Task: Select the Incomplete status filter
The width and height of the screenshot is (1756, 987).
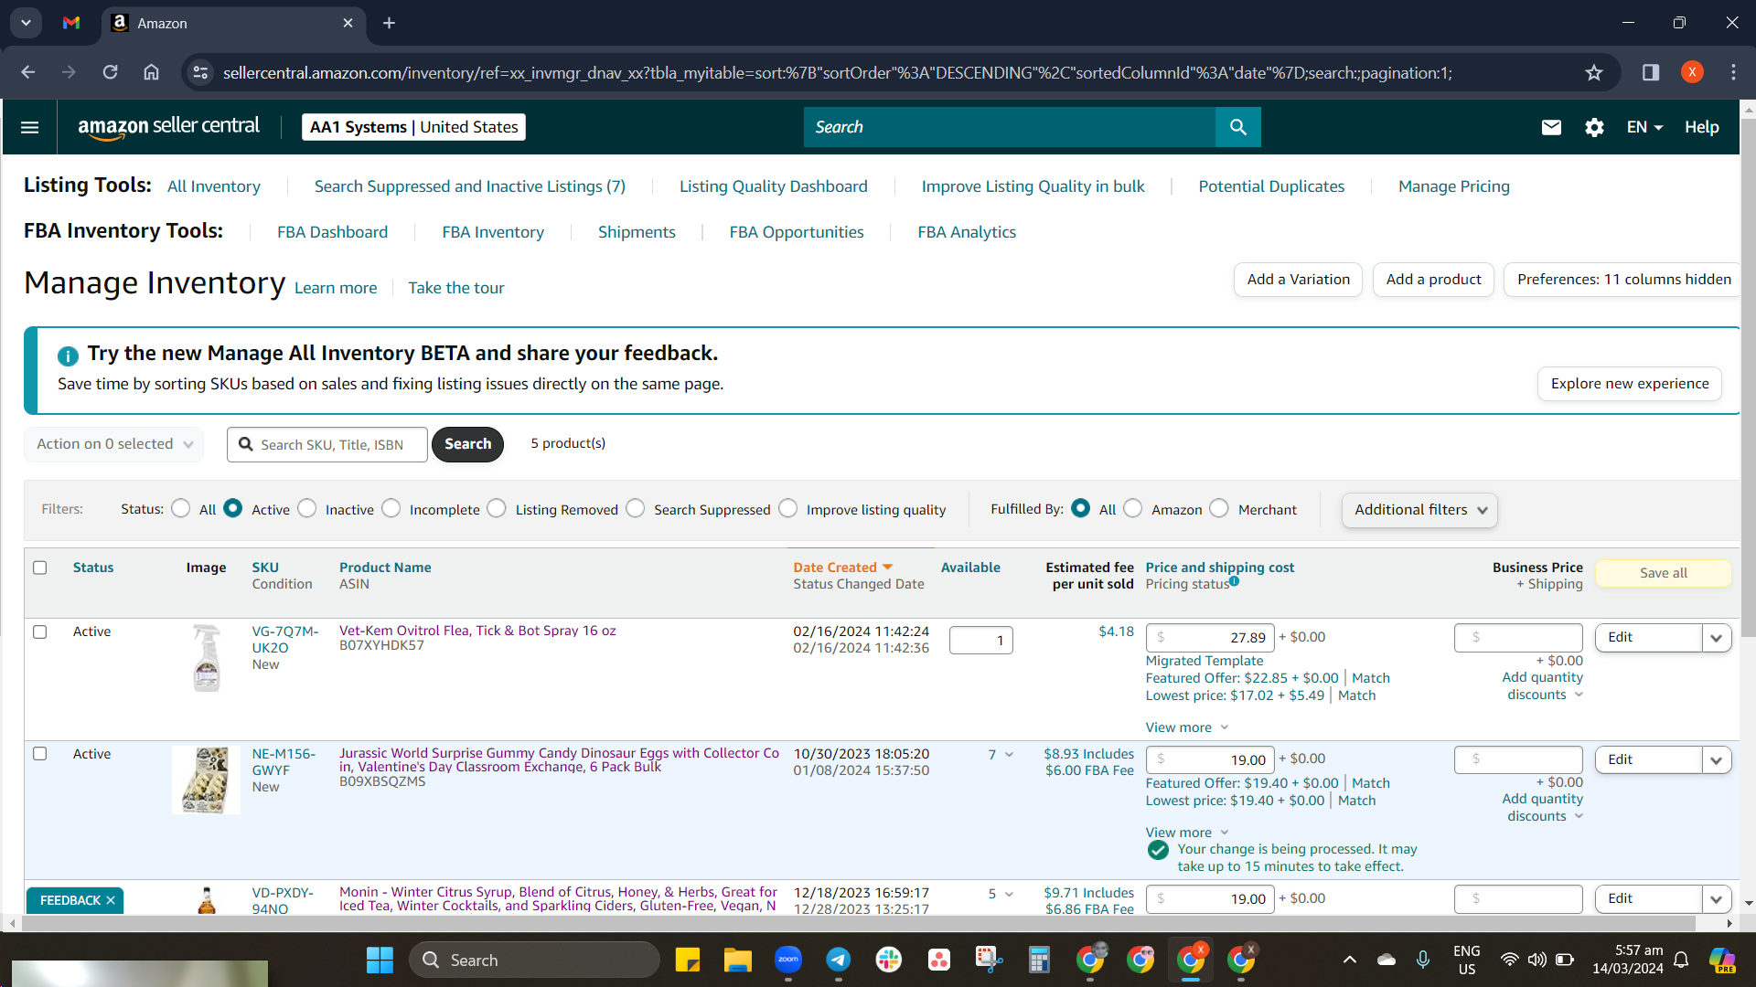Action: click(x=391, y=508)
